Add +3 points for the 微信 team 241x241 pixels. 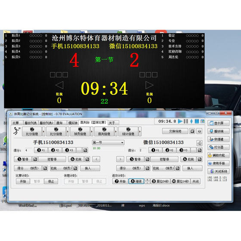coord(183,150)
